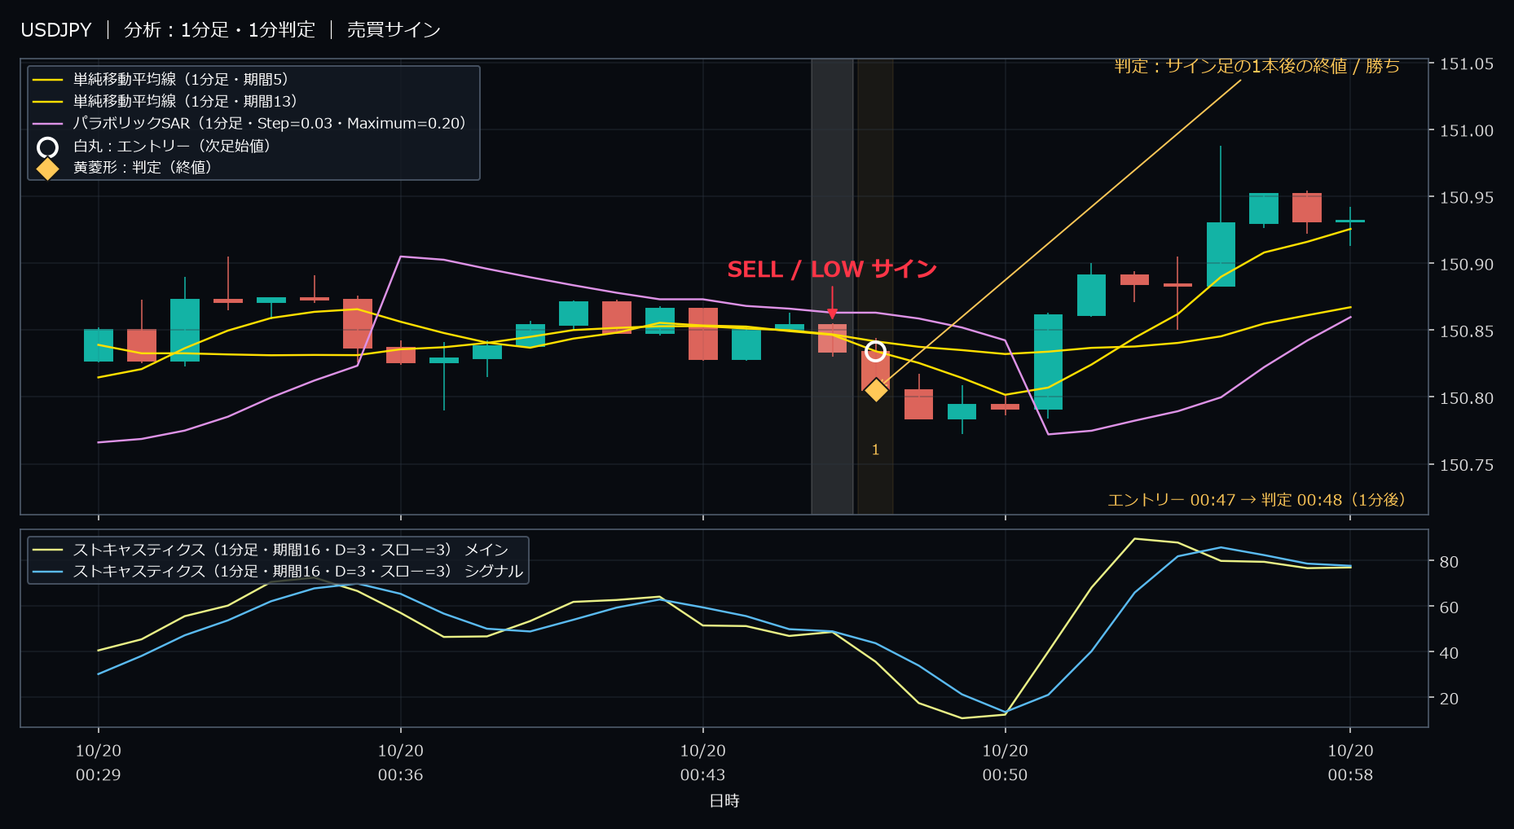Click the 150.75 price axis label
This screenshot has width=1514, height=829.
tap(1467, 464)
